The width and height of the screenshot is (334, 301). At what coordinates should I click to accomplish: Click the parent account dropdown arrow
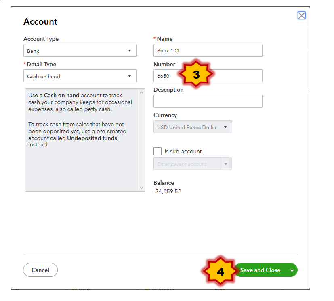tap(226, 164)
